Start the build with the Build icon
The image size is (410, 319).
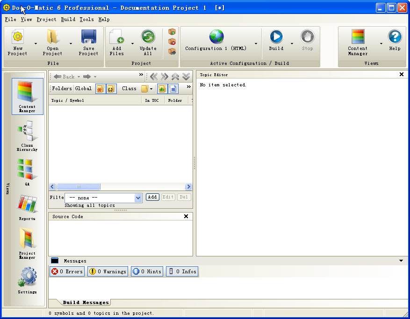[276, 36]
